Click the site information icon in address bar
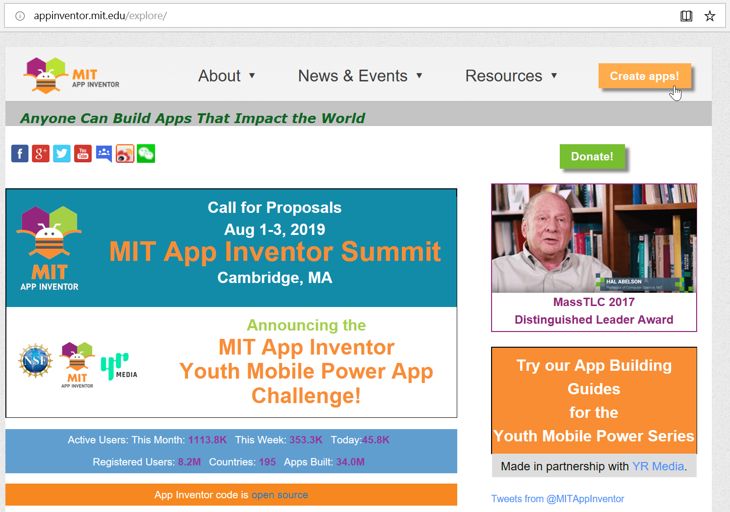The width and height of the screenshot is (730, 512). pos(20,16)
